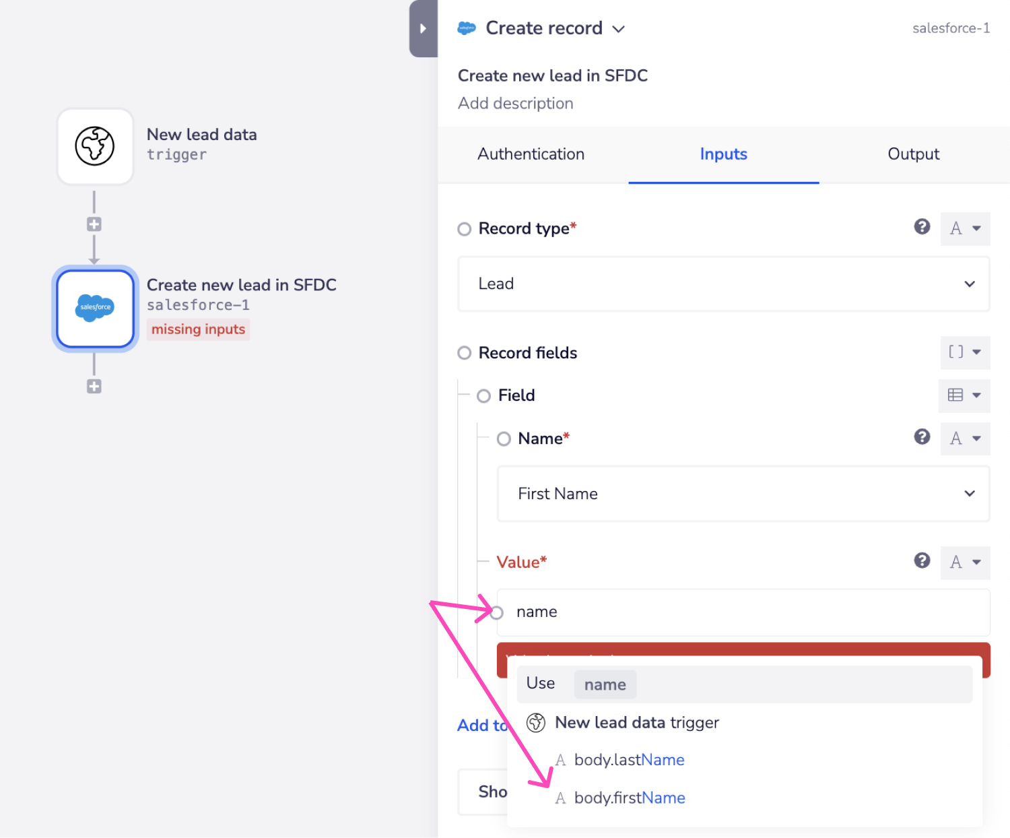Switch to the Authentication tab
Screen dimensions: 1010x838
click(531, 154)
